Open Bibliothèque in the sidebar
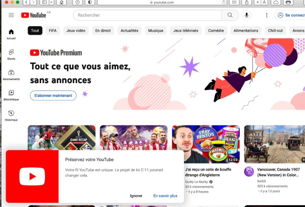The height and width of the screenshot is (207, 305). pyautogui.click(x=11, y=96)
